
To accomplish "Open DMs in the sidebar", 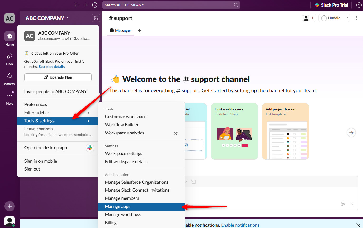I will coord(9,59).
